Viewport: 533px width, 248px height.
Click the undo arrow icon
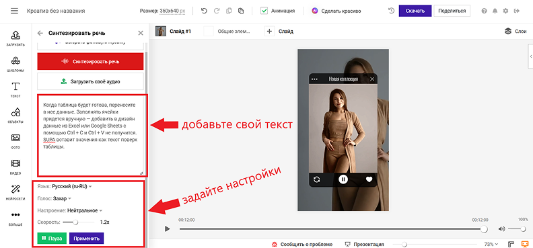pyautogui.click(x=204, y=11)
